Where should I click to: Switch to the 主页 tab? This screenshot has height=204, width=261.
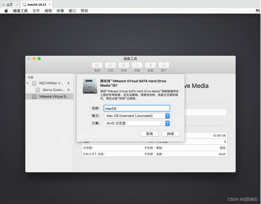click(x=10, y=5)
